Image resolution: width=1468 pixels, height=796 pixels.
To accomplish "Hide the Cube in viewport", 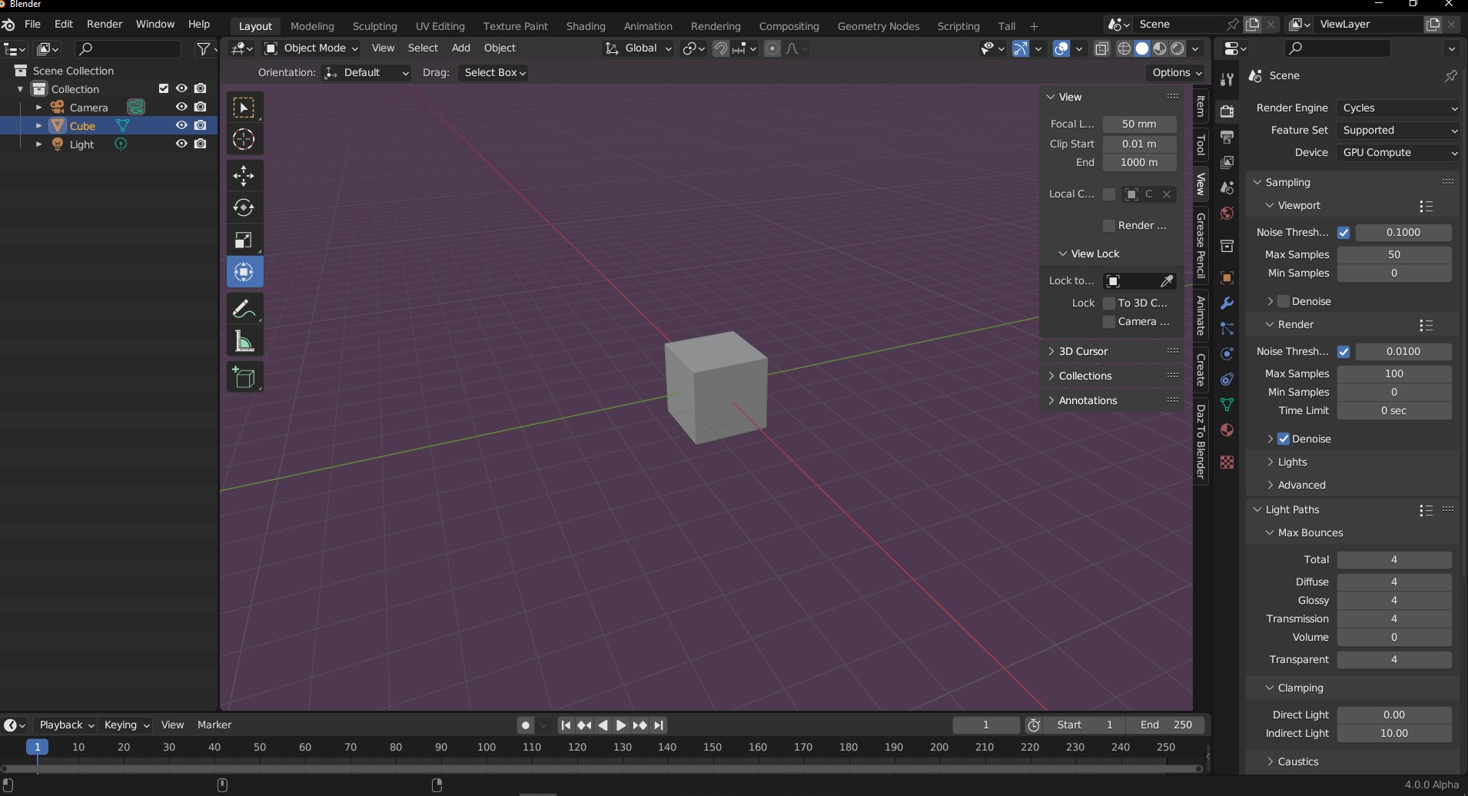I will [x=181, y=125].
